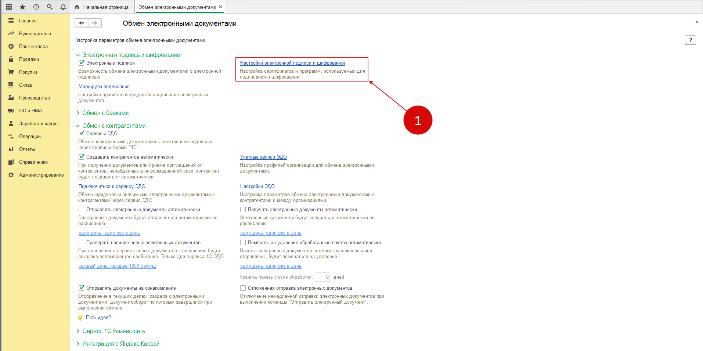
Task: Open Администрирование menu section
Action: pyautogui.click(x=42, y=175)
